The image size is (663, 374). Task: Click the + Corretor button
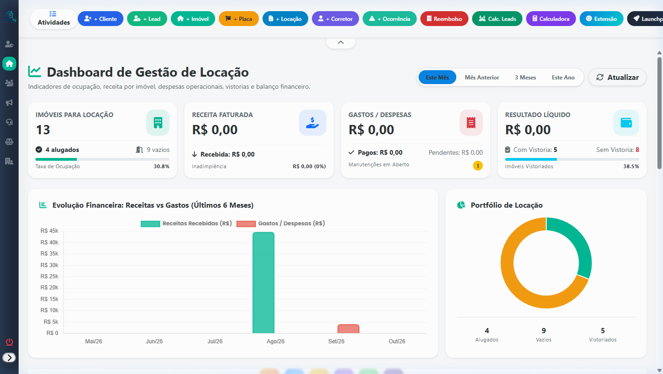[336, 19]
